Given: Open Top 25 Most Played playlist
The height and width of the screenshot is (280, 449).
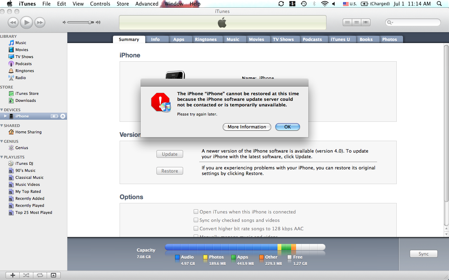Looking at the screenshot, I should click(x=34, y=212).
